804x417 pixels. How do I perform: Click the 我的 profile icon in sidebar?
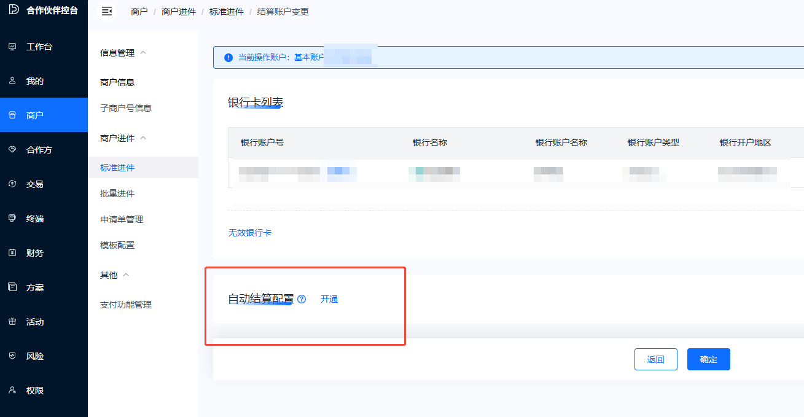coord(12,81)
